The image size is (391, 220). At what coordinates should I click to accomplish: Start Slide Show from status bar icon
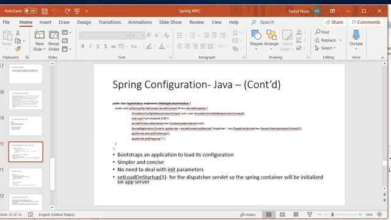(x=310, y=215)
